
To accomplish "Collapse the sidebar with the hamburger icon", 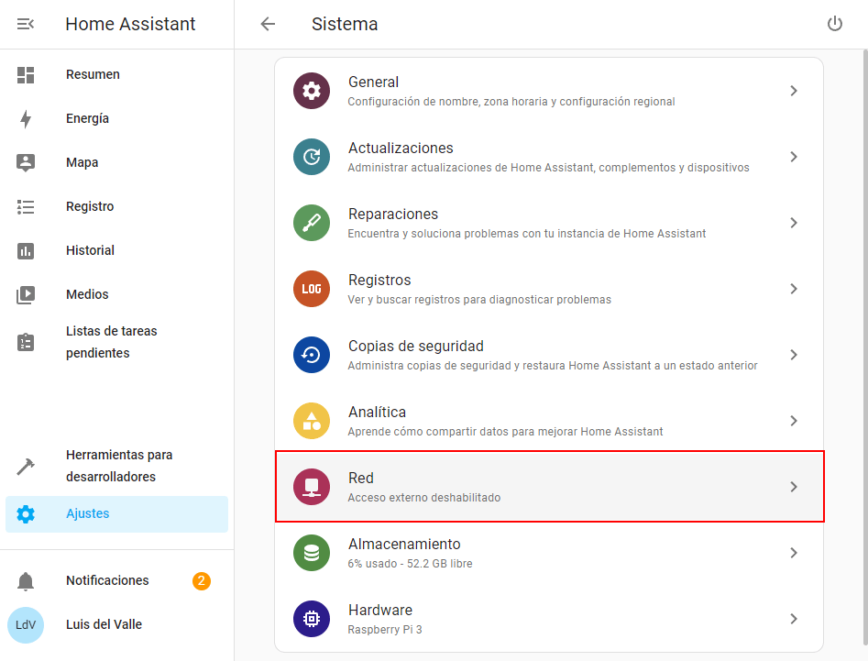I will (26, 24).
